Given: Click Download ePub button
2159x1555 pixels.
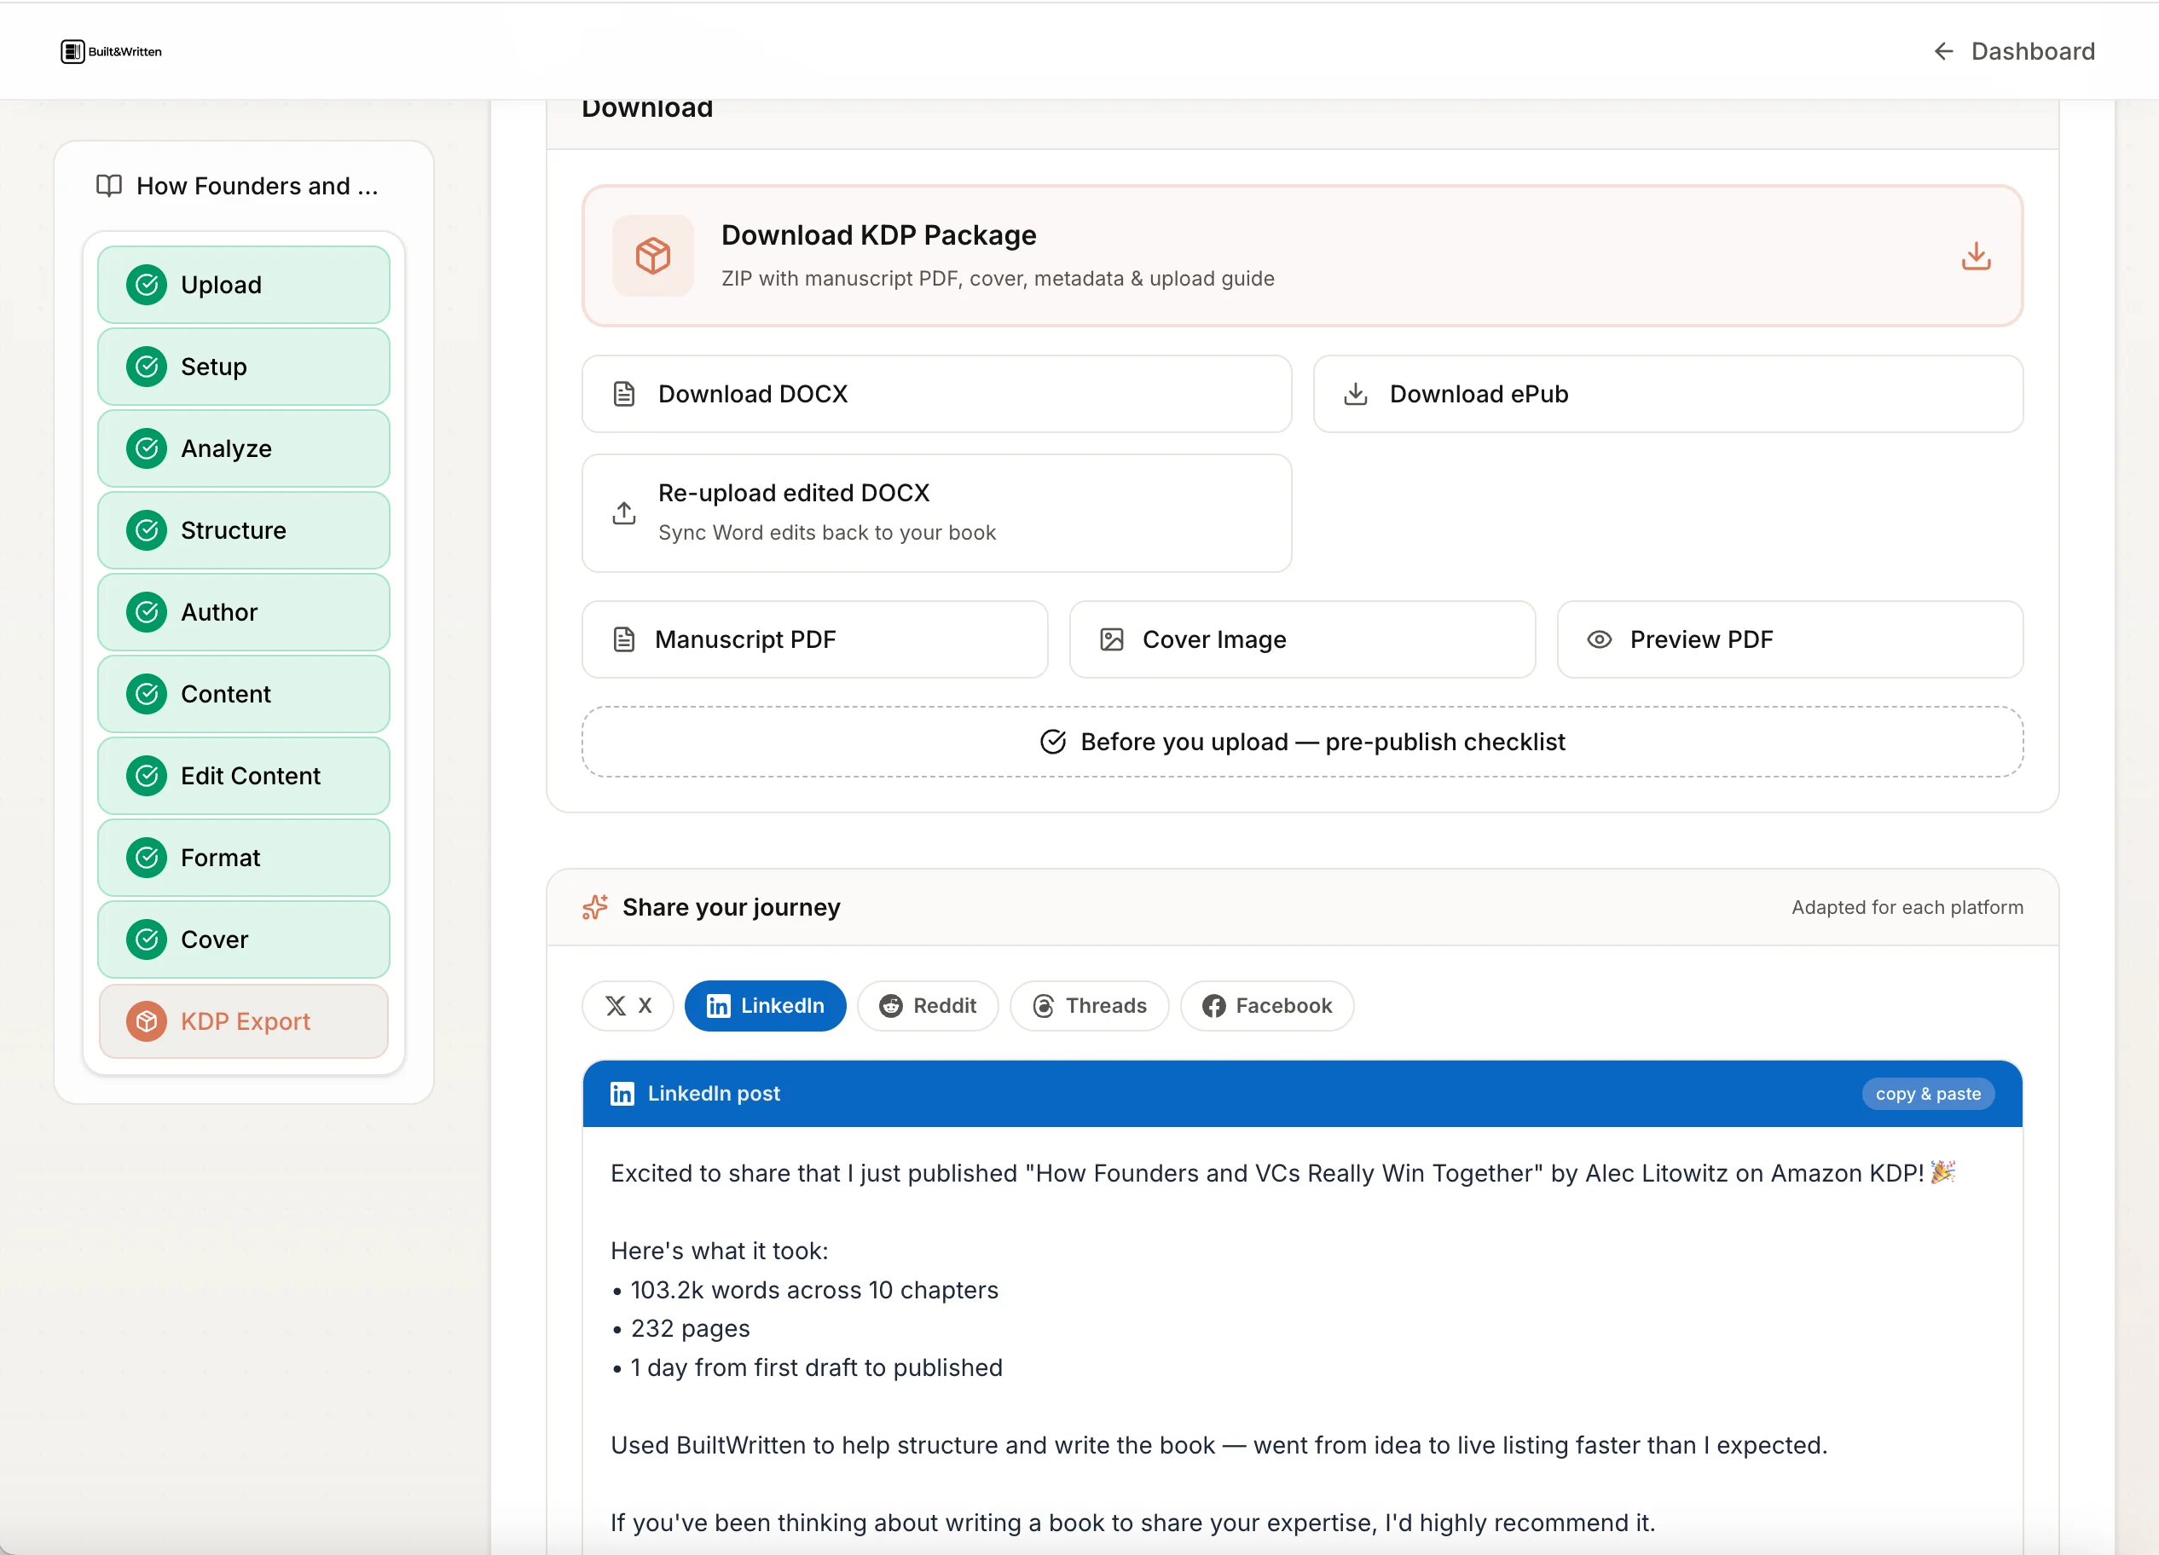Looking at the screenshot, I should pos(1668,394).
